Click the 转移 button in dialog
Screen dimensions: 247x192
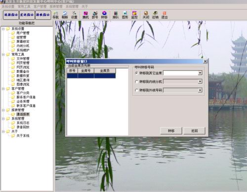coord(171,131)
